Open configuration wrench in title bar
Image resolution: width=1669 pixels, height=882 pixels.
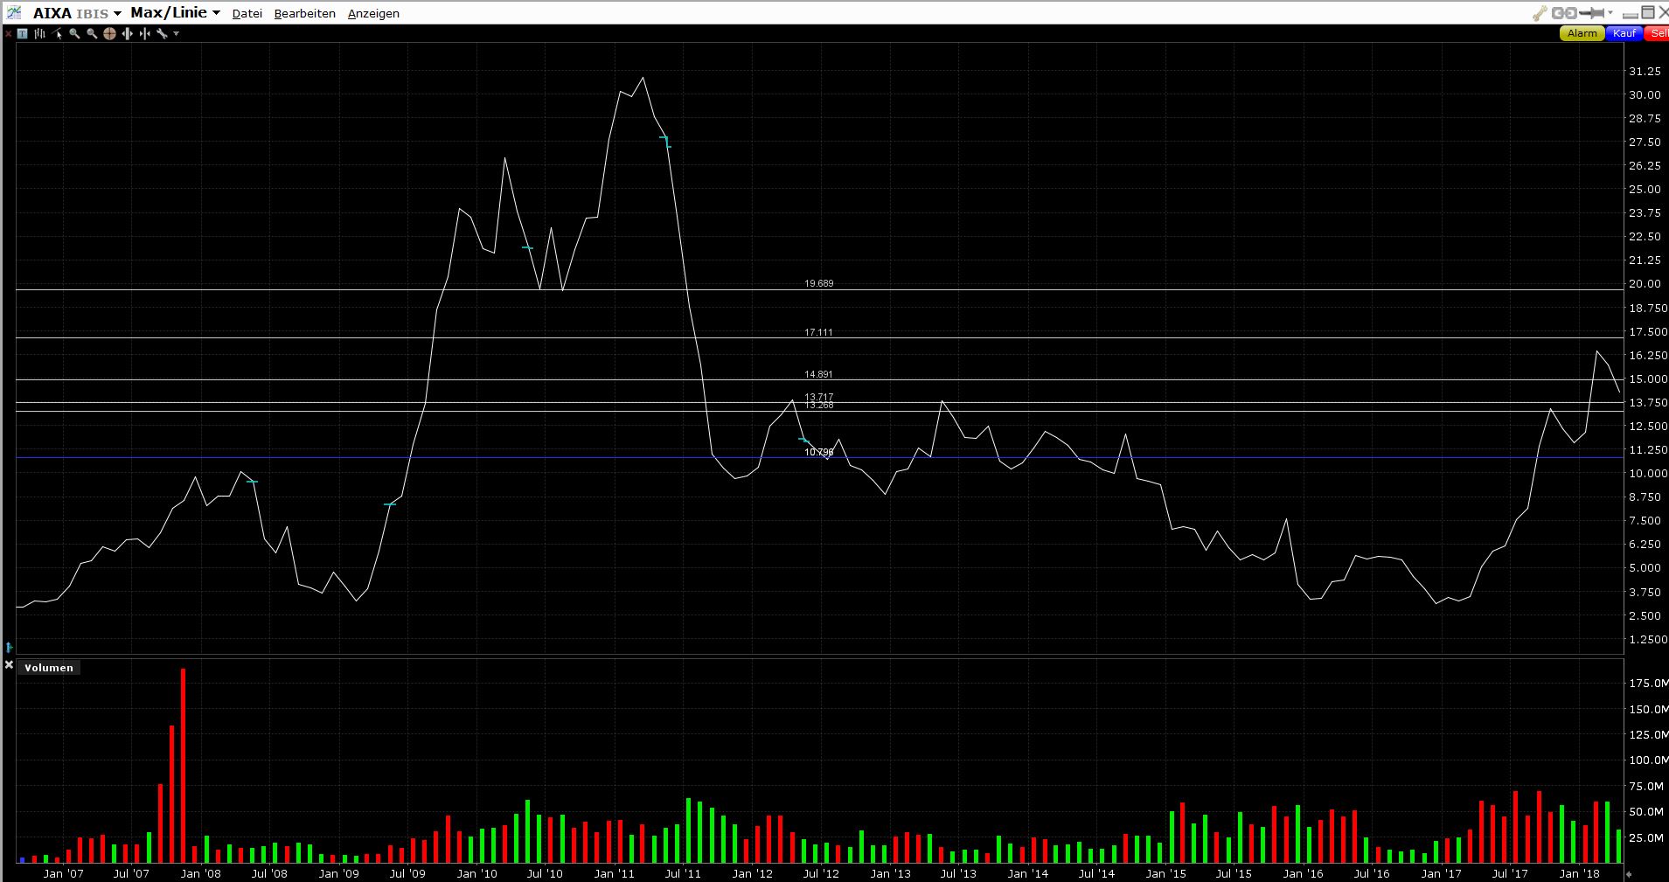1540,13
